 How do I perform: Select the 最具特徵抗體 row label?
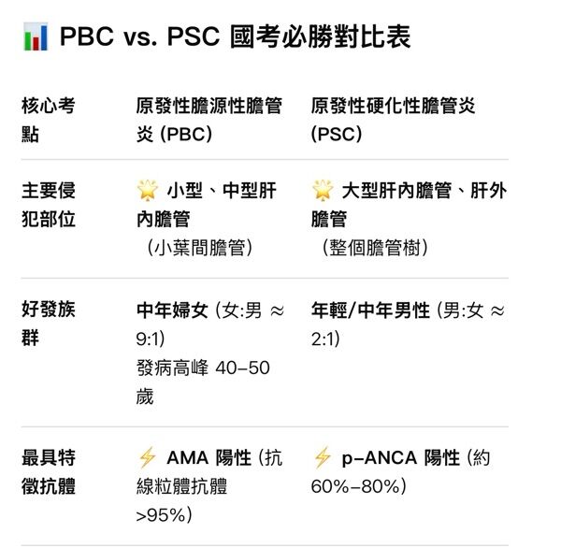(49, 472)
